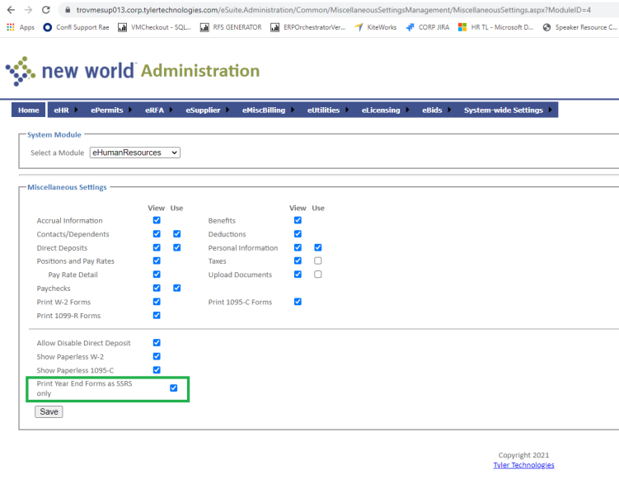Uncheck Allow Disable Direct Deposit
The width and height of the screenshot is (619, 479).
point(157,343)
